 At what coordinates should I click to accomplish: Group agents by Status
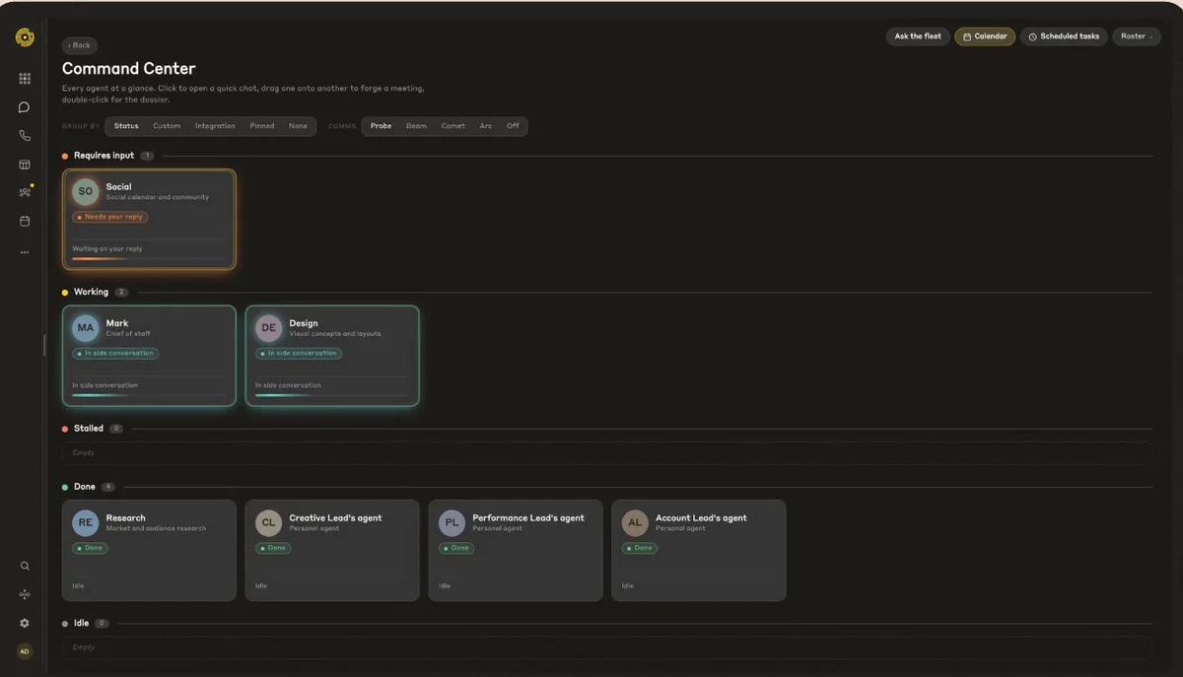point(126,126)
